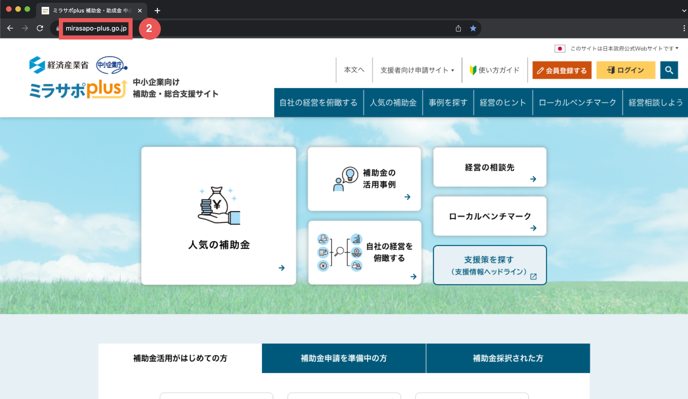Click the arrow on 補助金の活用事例 card
The width and height of the screenshot is (688, 399).
pyautogui.click(x=407, y=197)
